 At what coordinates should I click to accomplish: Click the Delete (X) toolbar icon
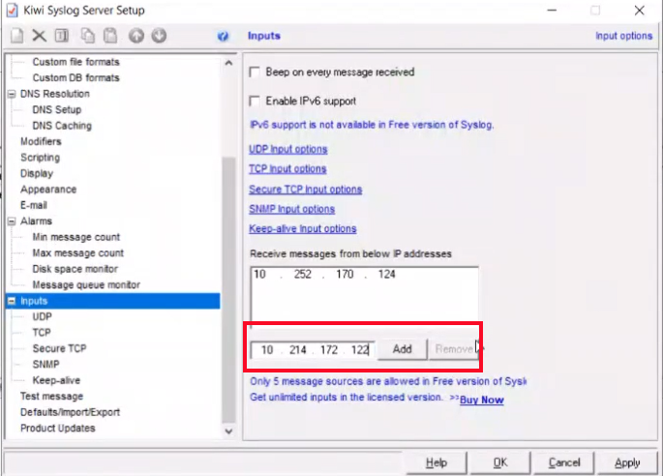[40, 36]
